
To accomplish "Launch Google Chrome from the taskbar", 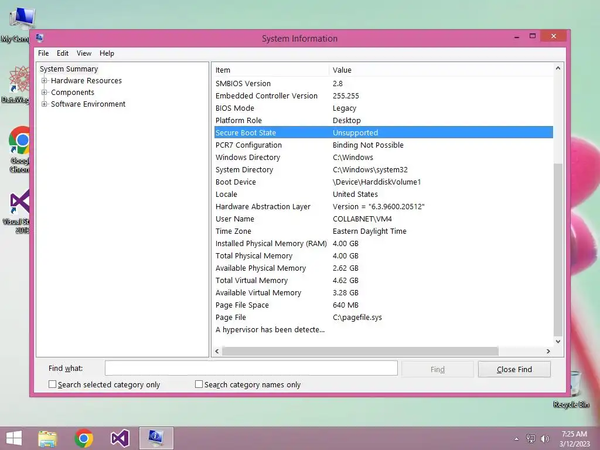I will click(x=84, y=438).
